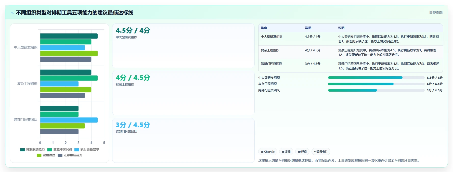Click the x-axis tick label 5
The height and width of the screenshot is (172, 453).
pos(104,143)
